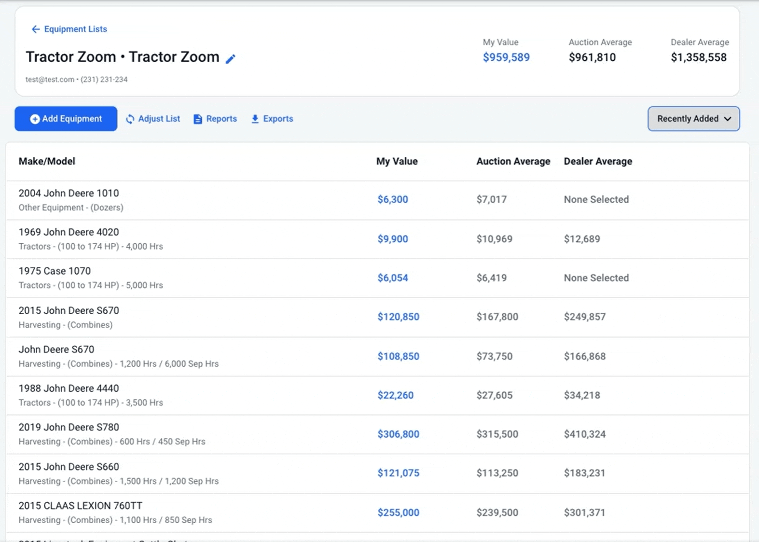Click the $27,605 auction average

[x=495, y=395]
